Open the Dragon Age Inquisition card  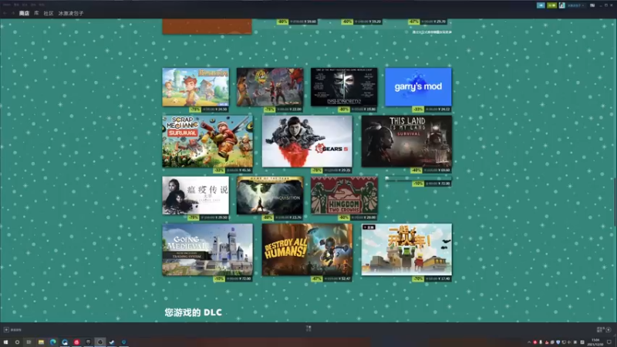tap(270, 195)
